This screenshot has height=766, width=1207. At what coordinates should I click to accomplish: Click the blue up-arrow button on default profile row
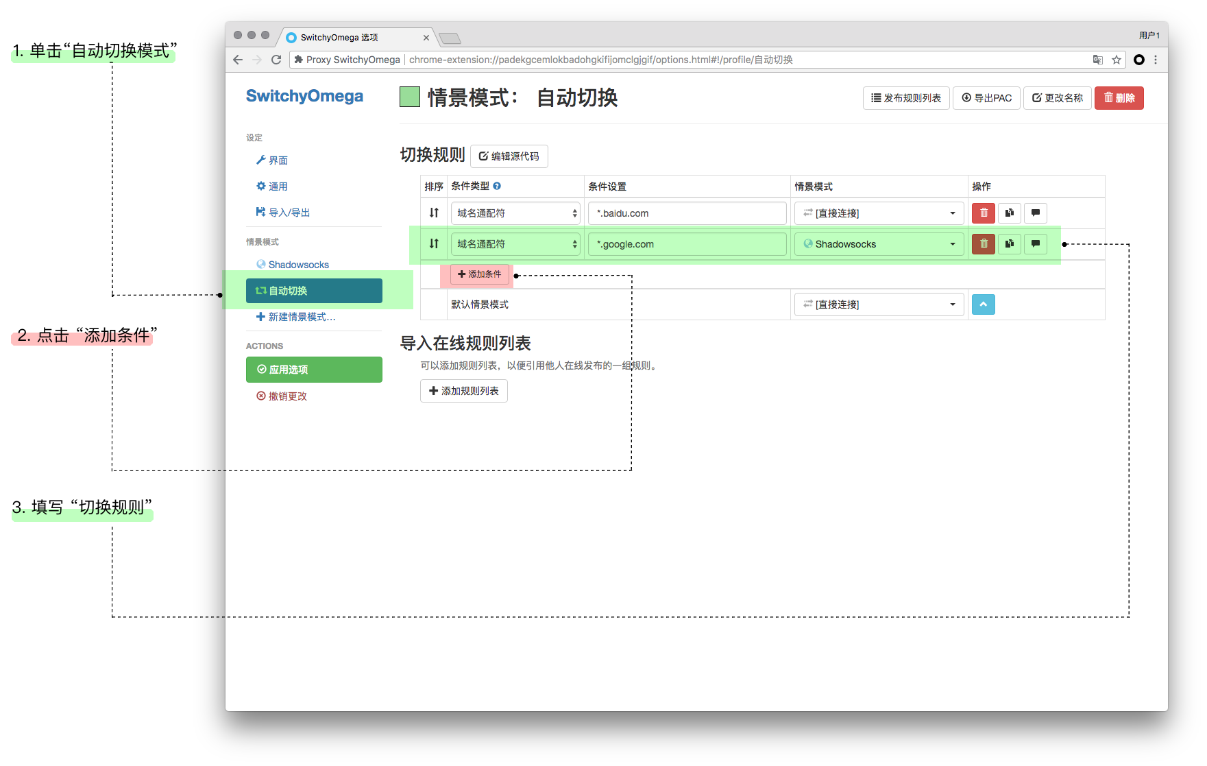pyautogui.click(x=983, y=304)
